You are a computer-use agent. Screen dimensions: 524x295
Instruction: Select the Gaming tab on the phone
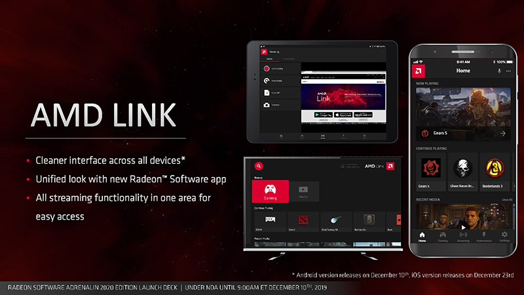tap(443, 237)
